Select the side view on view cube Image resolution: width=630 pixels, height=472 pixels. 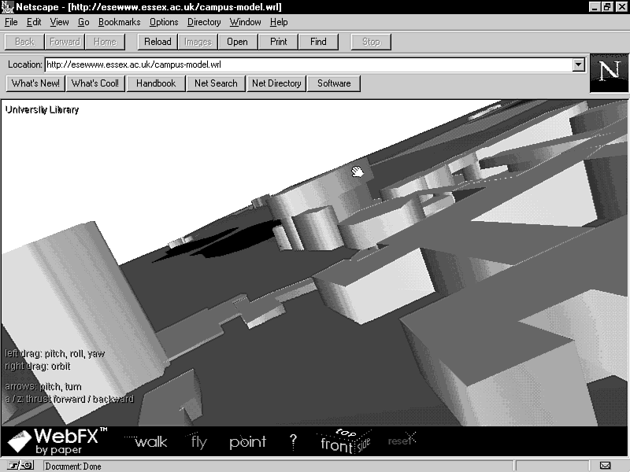pyautogui.click(x=364, y=444)
